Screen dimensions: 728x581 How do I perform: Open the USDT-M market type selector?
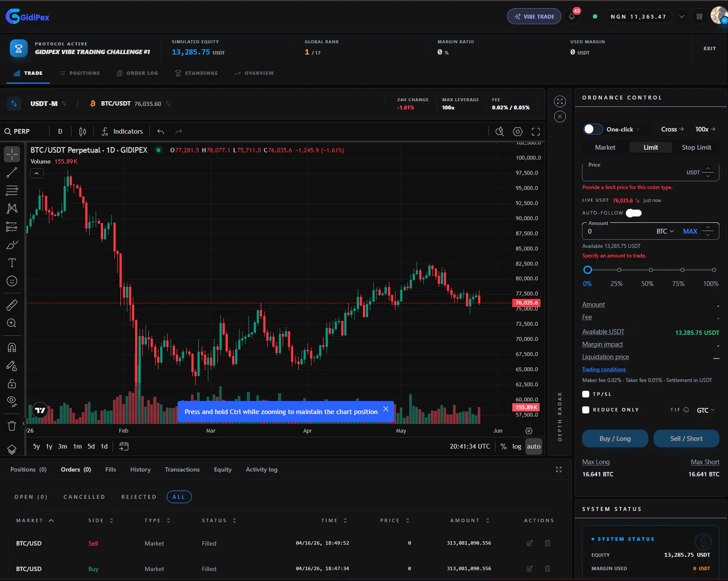click(x=48, y=104)
